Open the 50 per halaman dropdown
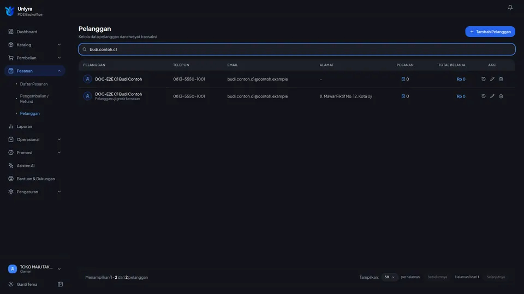The image size is (524, 294). pyautogui.click(x=389, y=277)
